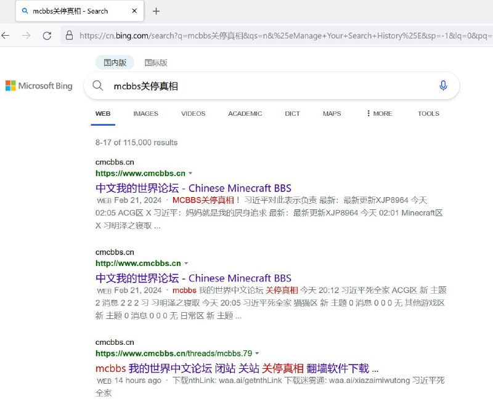
Task: Click the browser address bar
Action: (246, 36)
